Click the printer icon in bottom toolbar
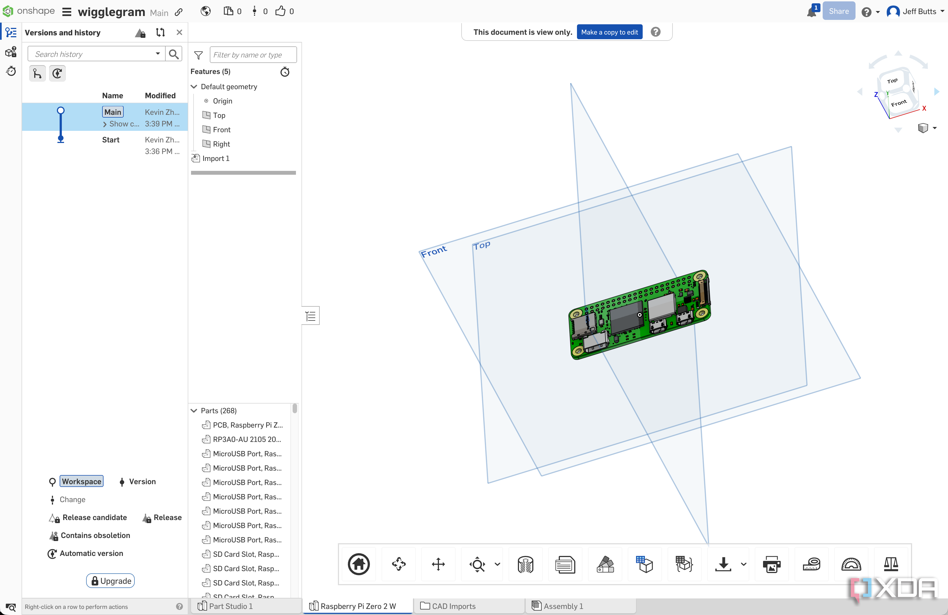The image size is (948, 615). 772,564
